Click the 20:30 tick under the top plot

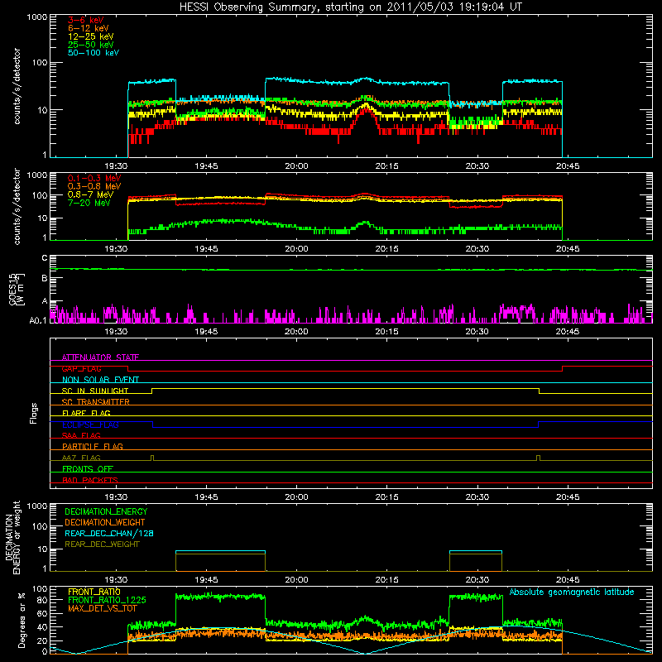coord(477,166)
